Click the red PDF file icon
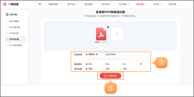The height and width of the screenshot is (97, 194). [x=101, y=34]
